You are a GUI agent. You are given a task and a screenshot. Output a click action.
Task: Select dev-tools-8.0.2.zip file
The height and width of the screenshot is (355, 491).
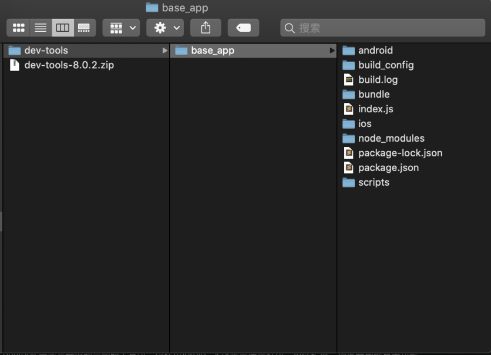69,65
